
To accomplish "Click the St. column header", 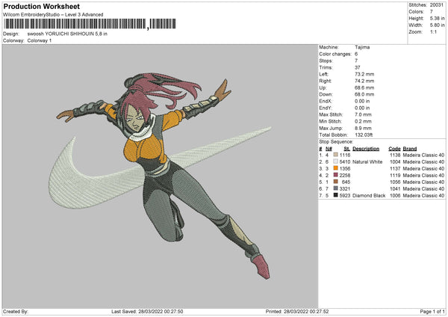I will (x=346, y=148).
